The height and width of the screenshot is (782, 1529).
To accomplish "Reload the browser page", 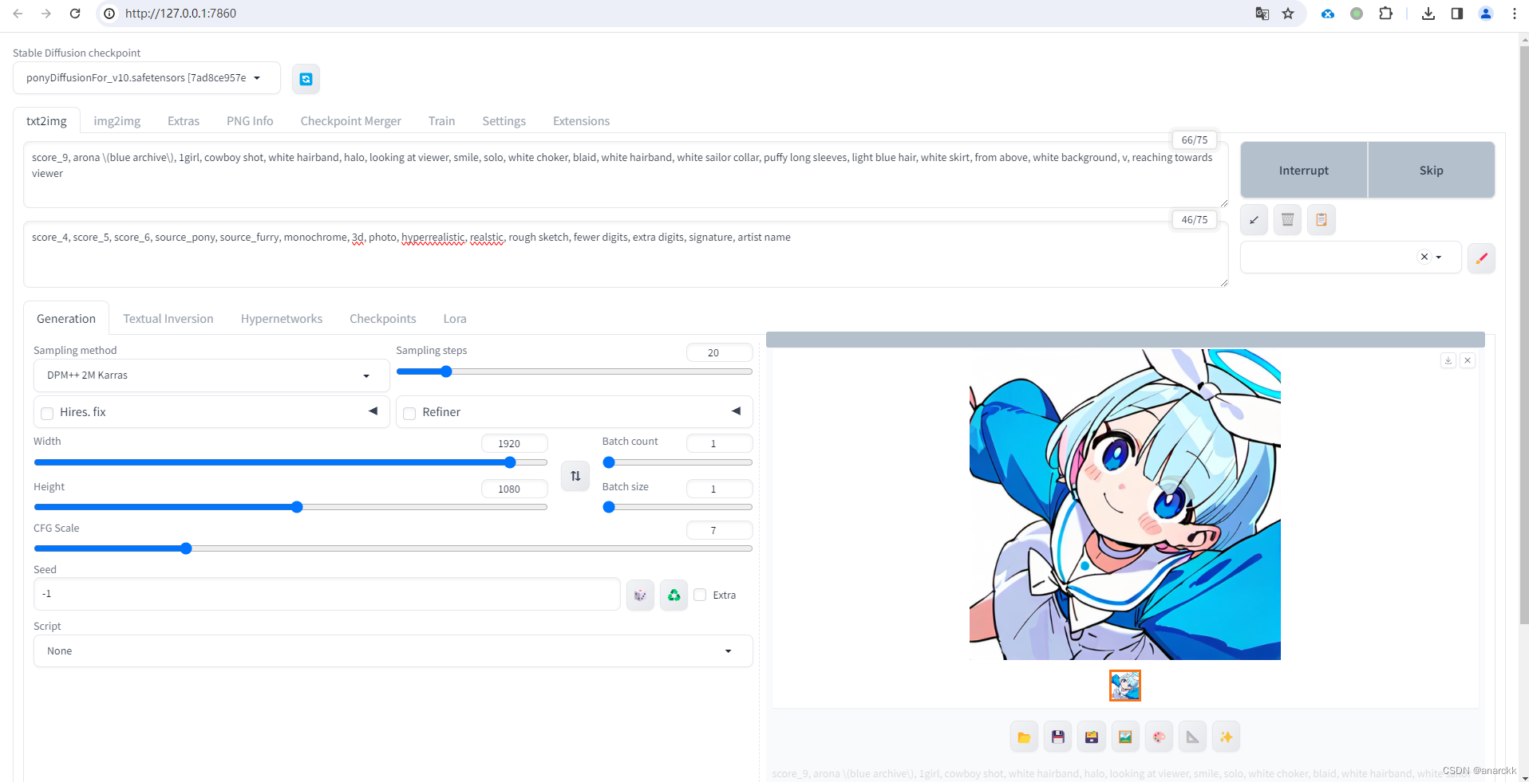I will 75,14.
